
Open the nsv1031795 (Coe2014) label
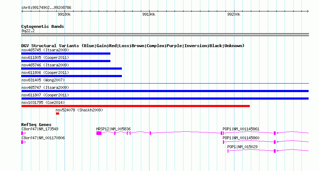43,102
